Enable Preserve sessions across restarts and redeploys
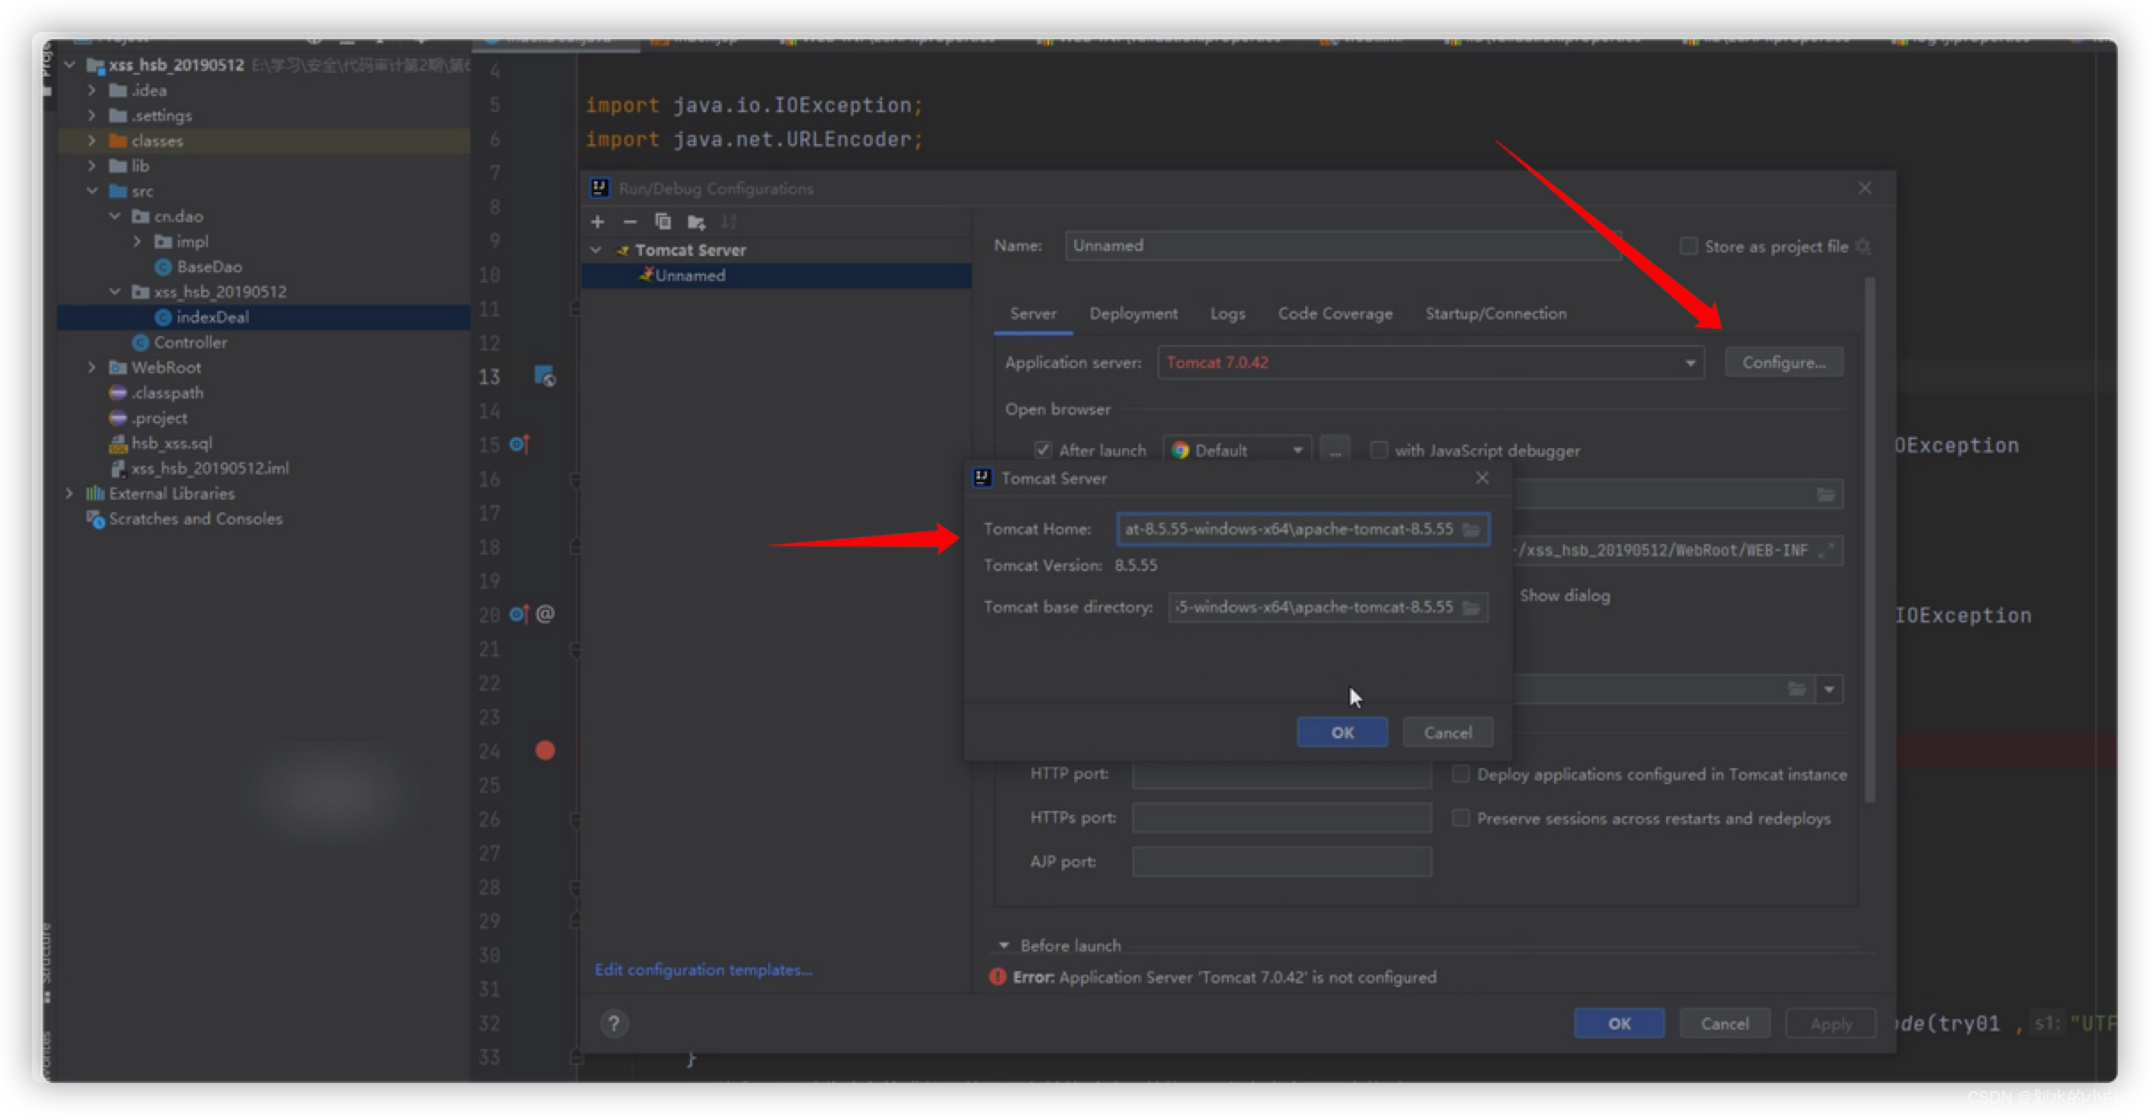Viewport: 2150px width, 1115px height. click(x=1461, y=817)
